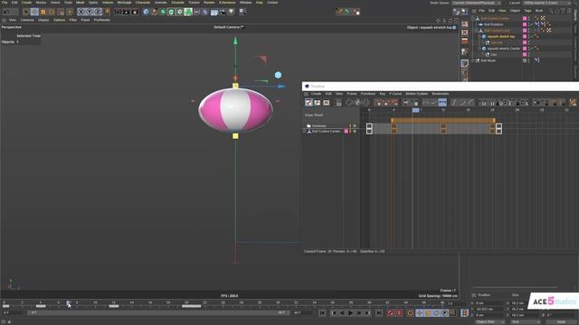
Task: Click pink layer swatch of Ball Control Center
Action: (x=525, y=18)
